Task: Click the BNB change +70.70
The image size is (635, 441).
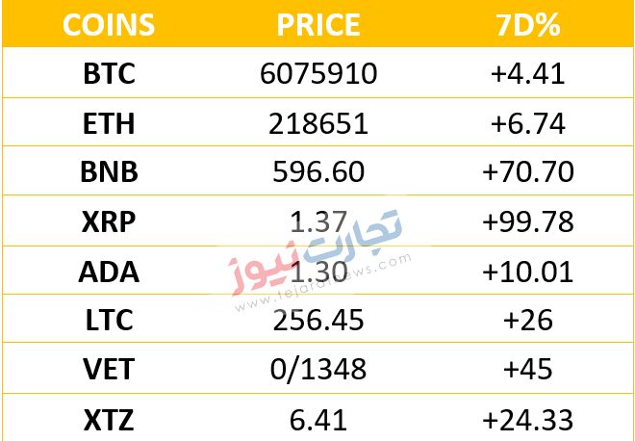Action: pos(528,171)
